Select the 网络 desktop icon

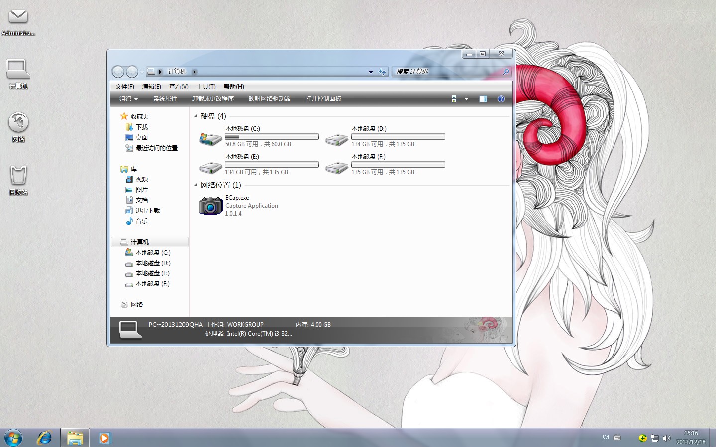point(18,127)
